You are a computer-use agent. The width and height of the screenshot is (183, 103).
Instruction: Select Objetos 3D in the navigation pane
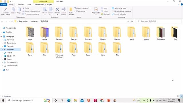click(11, 56)
